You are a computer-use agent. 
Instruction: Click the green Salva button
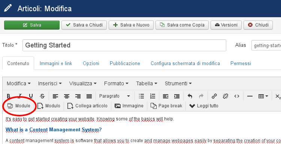(x=32, y=25)
